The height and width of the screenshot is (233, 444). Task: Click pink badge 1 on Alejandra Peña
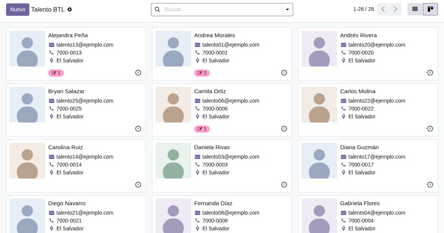click(56, 73)
